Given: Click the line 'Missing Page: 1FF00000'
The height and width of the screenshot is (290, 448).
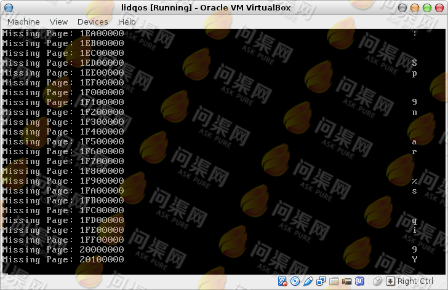Looking at the screenshot, I should (x=63, y=240).
